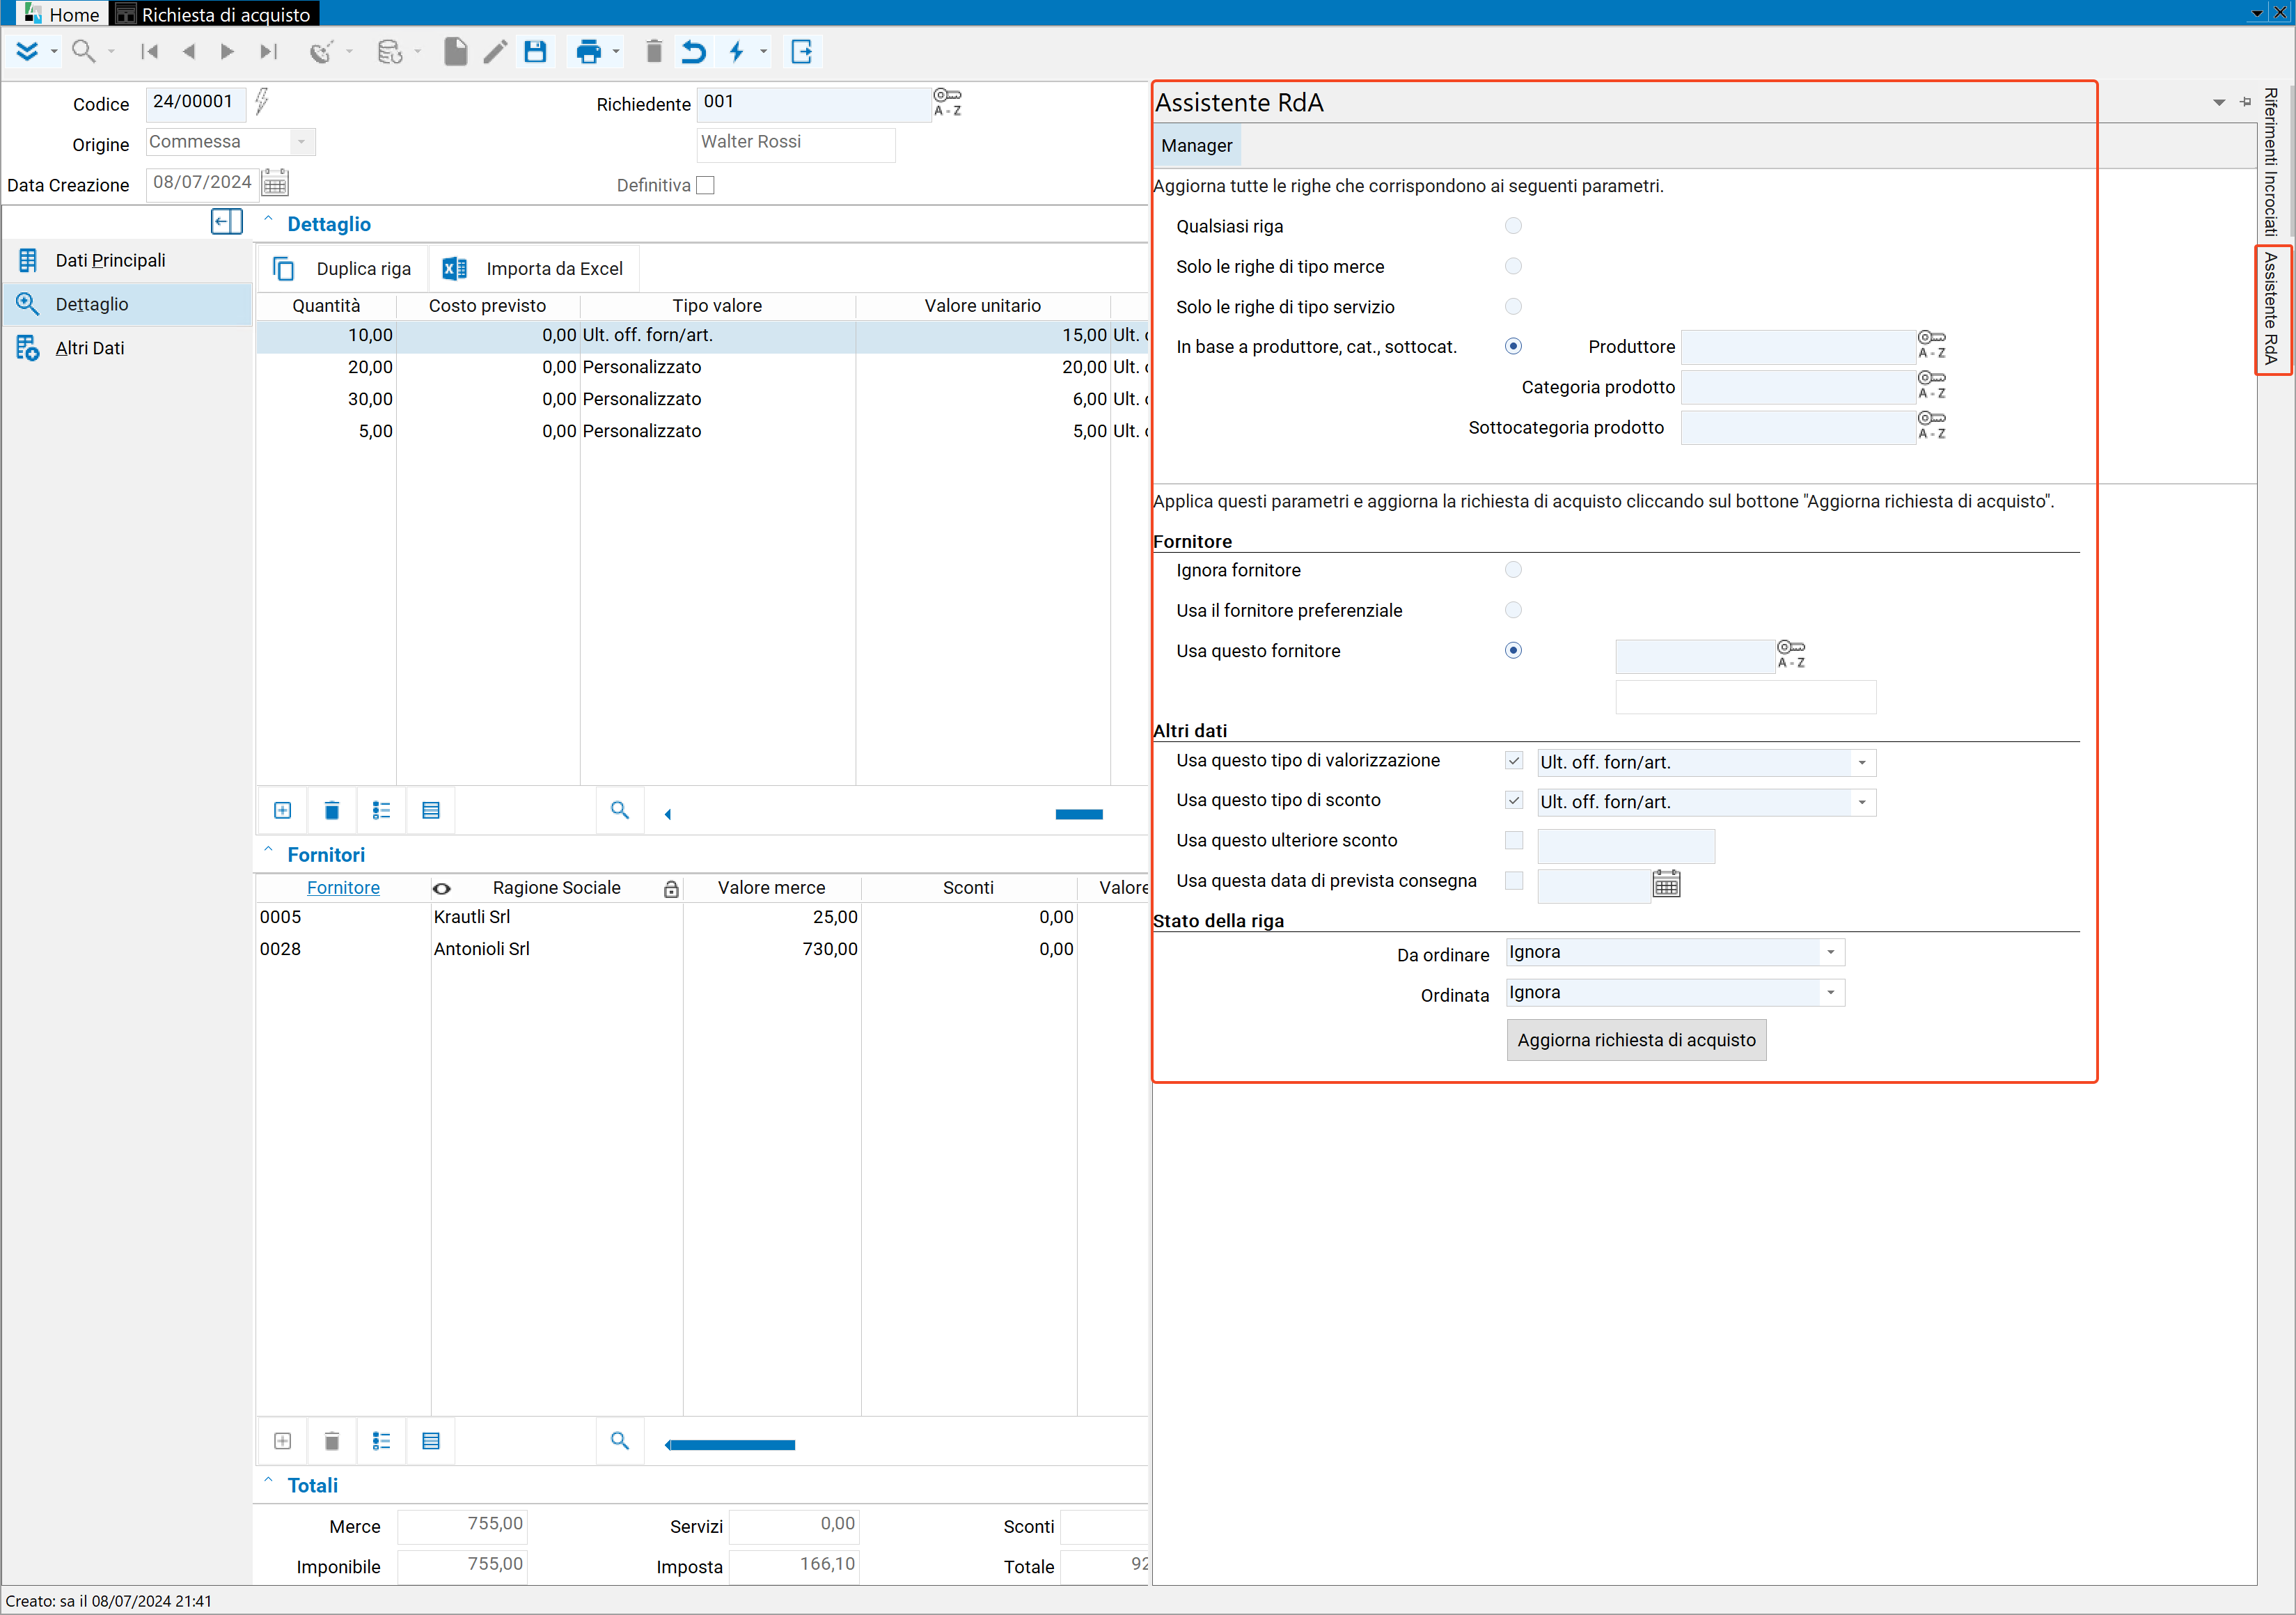Click the edit pencil icon
Viewport: 2296px width, 1615px height.
tap(495, 52)
